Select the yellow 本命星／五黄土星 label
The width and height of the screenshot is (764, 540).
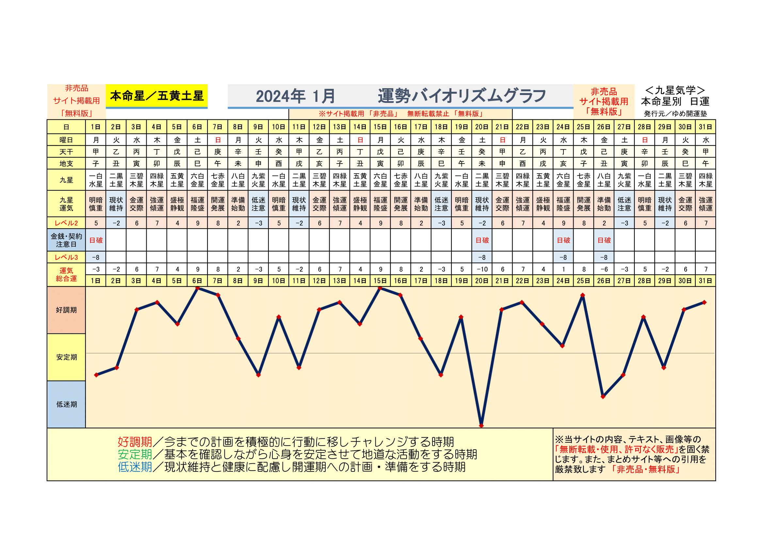pyautogui.click(x=157, y=96)
